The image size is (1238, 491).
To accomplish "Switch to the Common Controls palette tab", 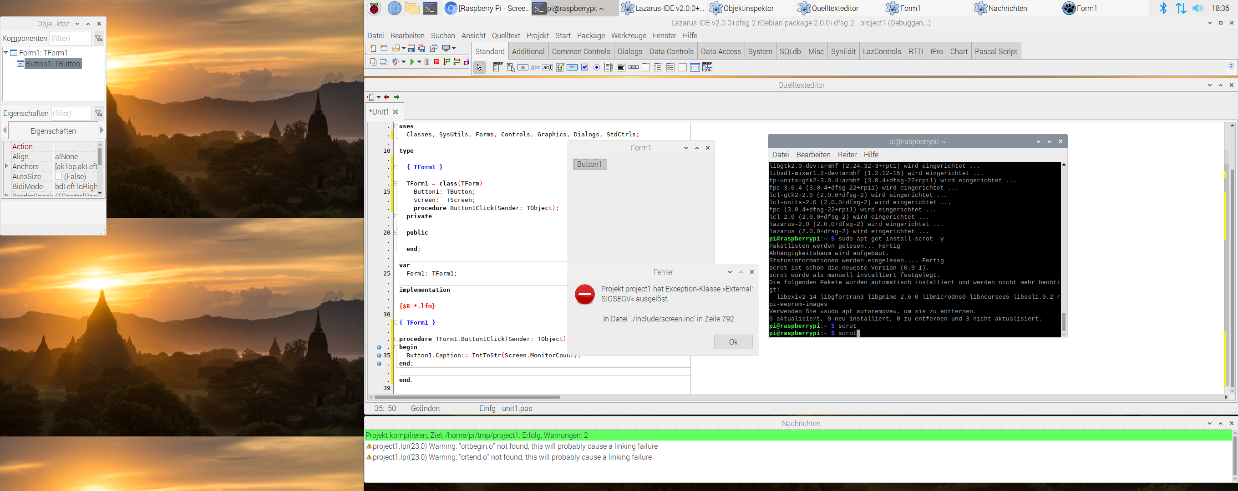I will pos(581,51).
